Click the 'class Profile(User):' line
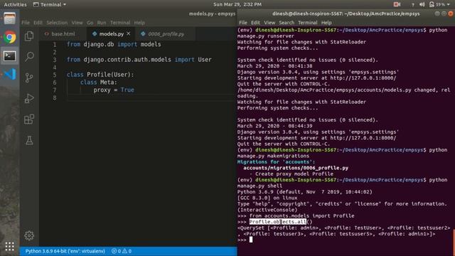Viewport: 455px width, 256px height. pyautogui.click(x=100, y=75)
